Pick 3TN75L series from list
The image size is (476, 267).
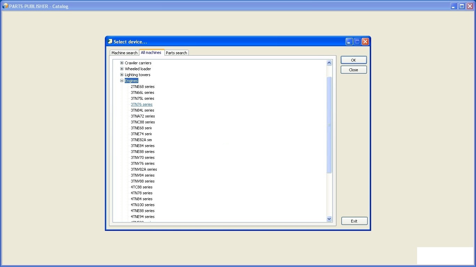coord(143,98)
